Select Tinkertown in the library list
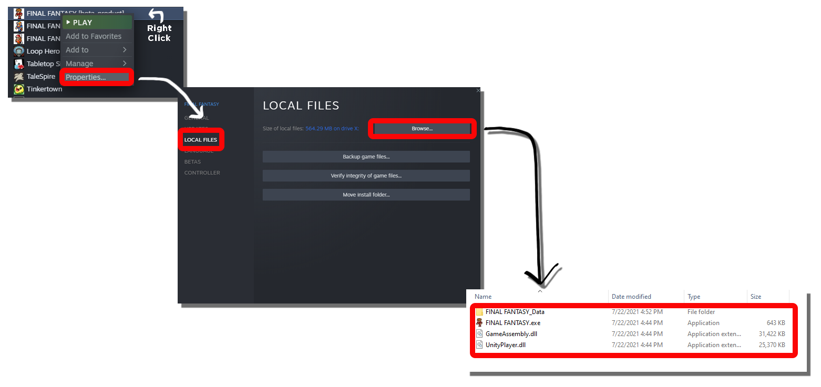The image size is (821, 387). (x=45, y=89)
